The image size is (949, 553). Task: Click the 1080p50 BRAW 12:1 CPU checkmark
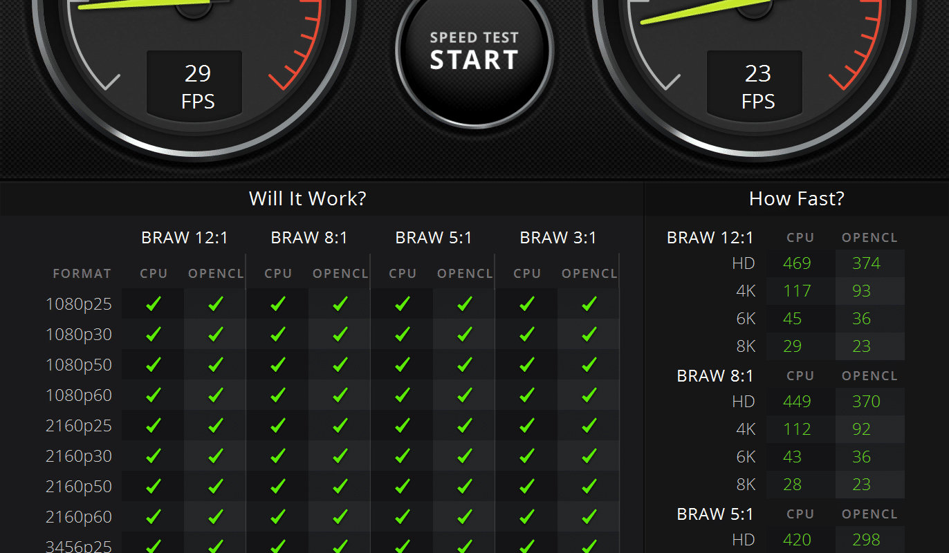click(x=154, y=364)
